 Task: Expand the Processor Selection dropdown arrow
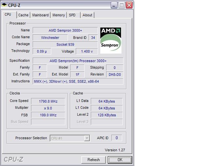coord(87,138)
